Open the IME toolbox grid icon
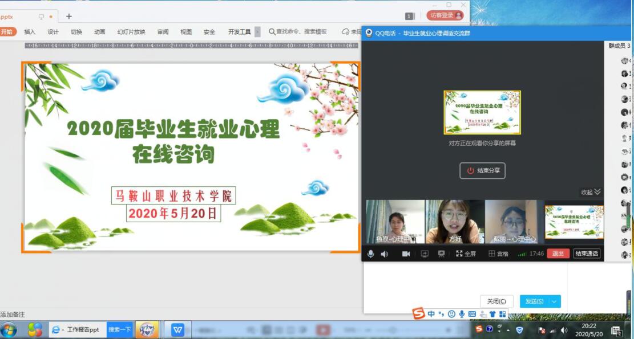634x339 pixels. point(502,313)
